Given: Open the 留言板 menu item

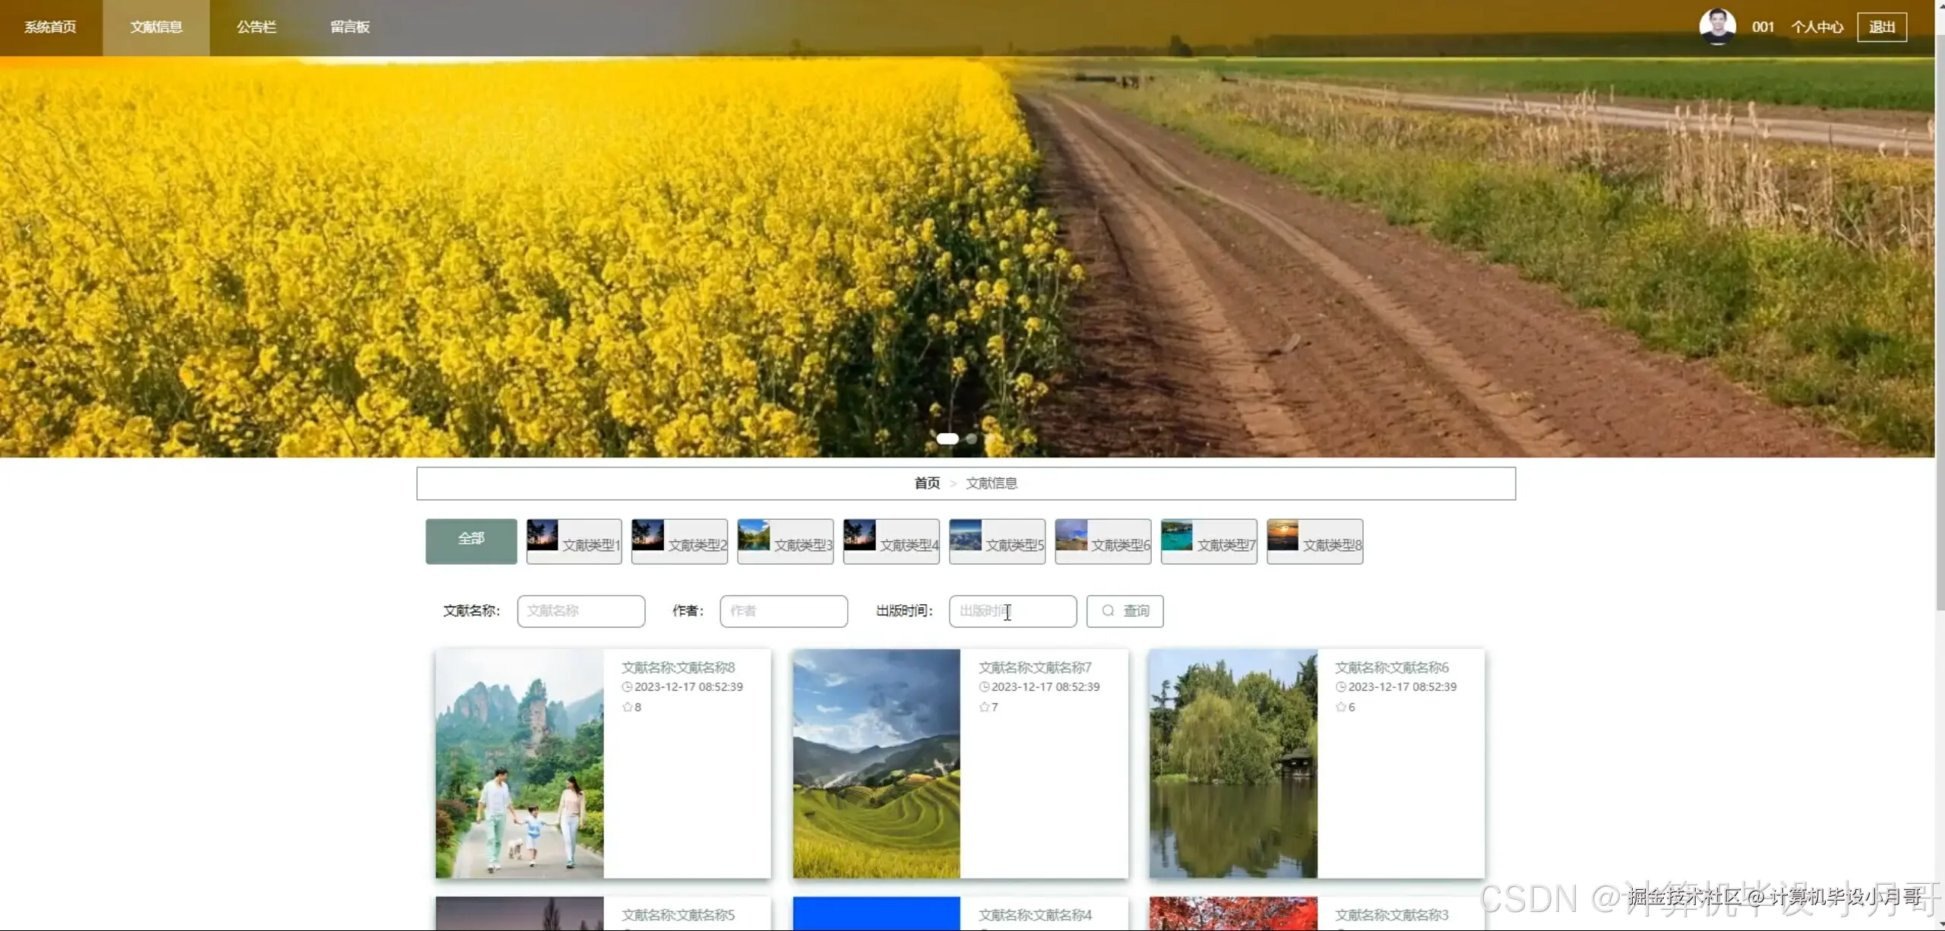Looking at the screenshot, I should point(349,27).
